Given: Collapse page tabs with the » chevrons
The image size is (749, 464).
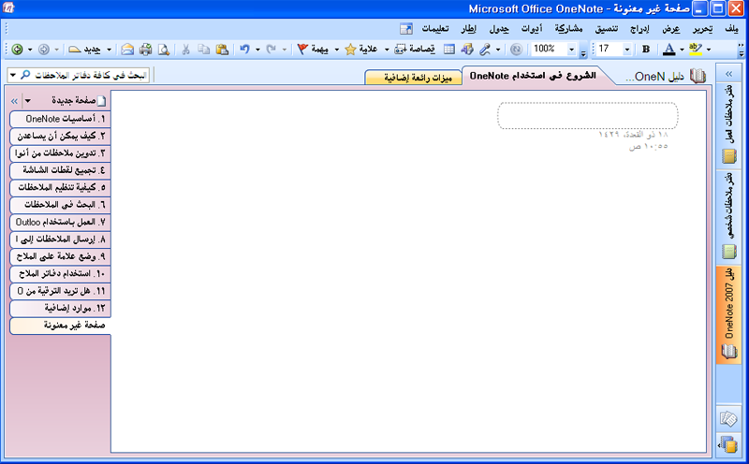Looking at the screenshot, I should pyautogui.click(x=14, y=101).
